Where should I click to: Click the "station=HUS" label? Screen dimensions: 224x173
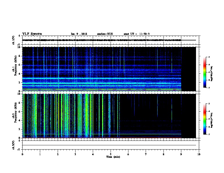click(105, 34)
